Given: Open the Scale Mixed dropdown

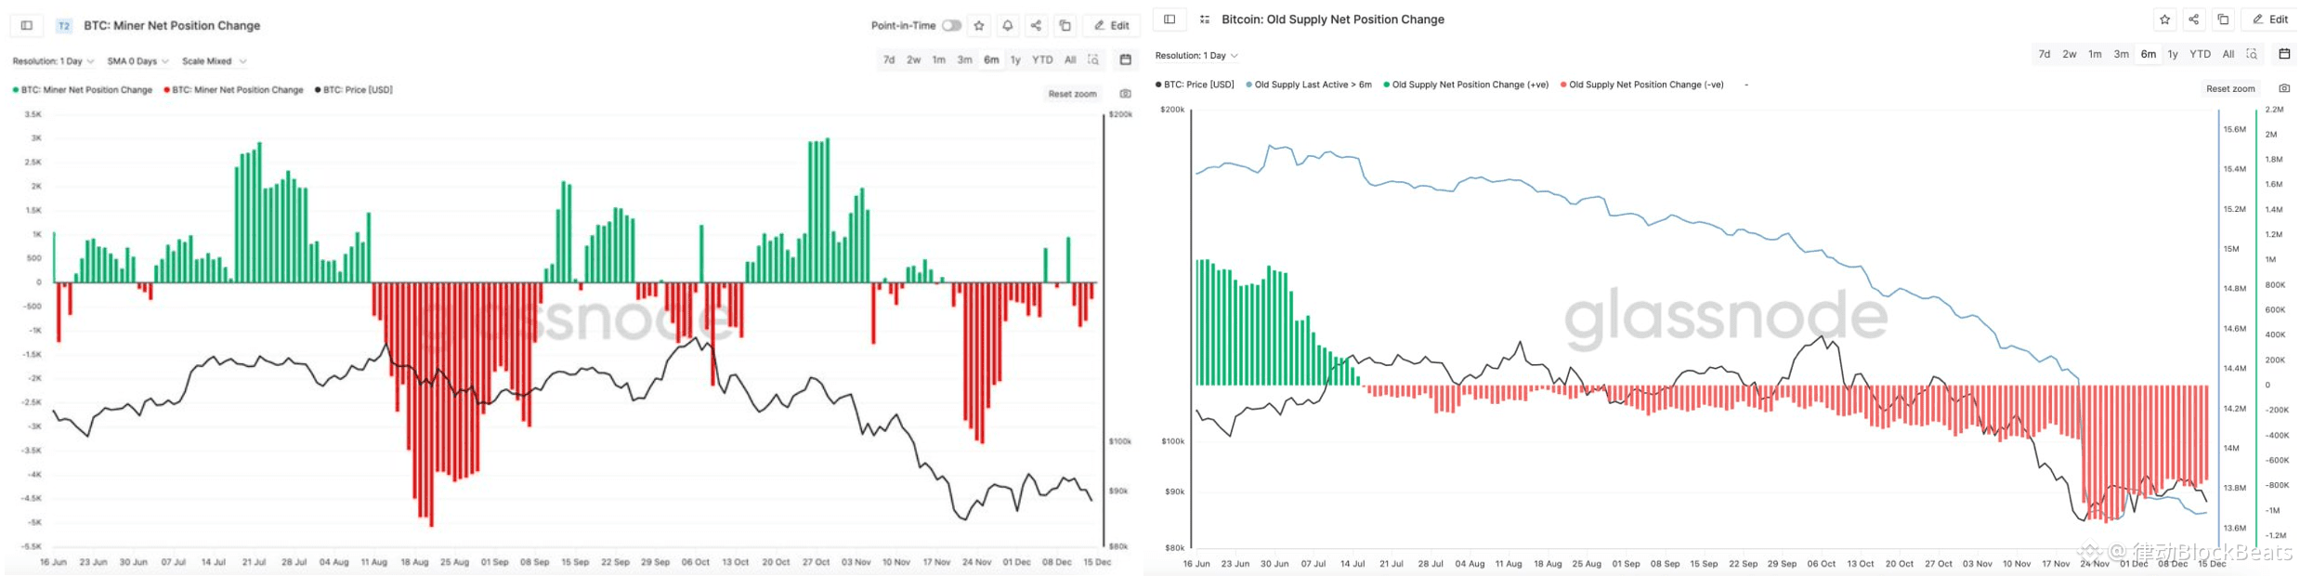Looking at the screenshot, I should (212, 60).
